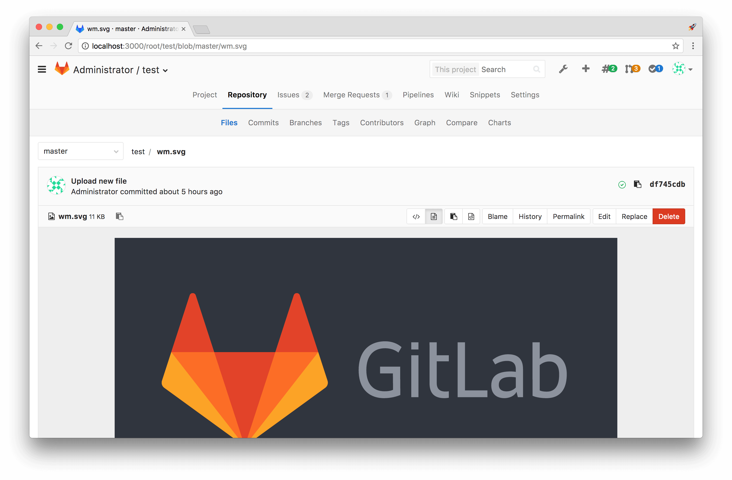Click the Delete button for wm.svg
Image resolution: width=732 pixels, height=480 pixels.
click(668, 216)
